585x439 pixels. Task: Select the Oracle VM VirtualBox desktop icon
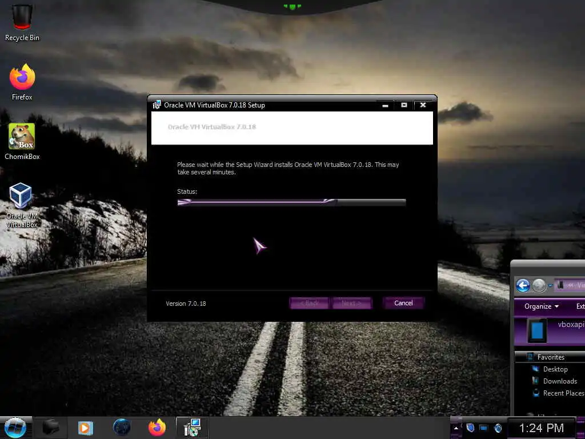22,205
